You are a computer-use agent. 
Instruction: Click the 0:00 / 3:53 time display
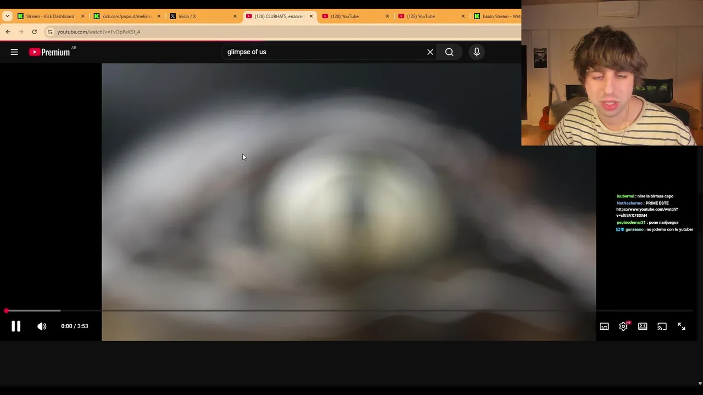point(75,326)
